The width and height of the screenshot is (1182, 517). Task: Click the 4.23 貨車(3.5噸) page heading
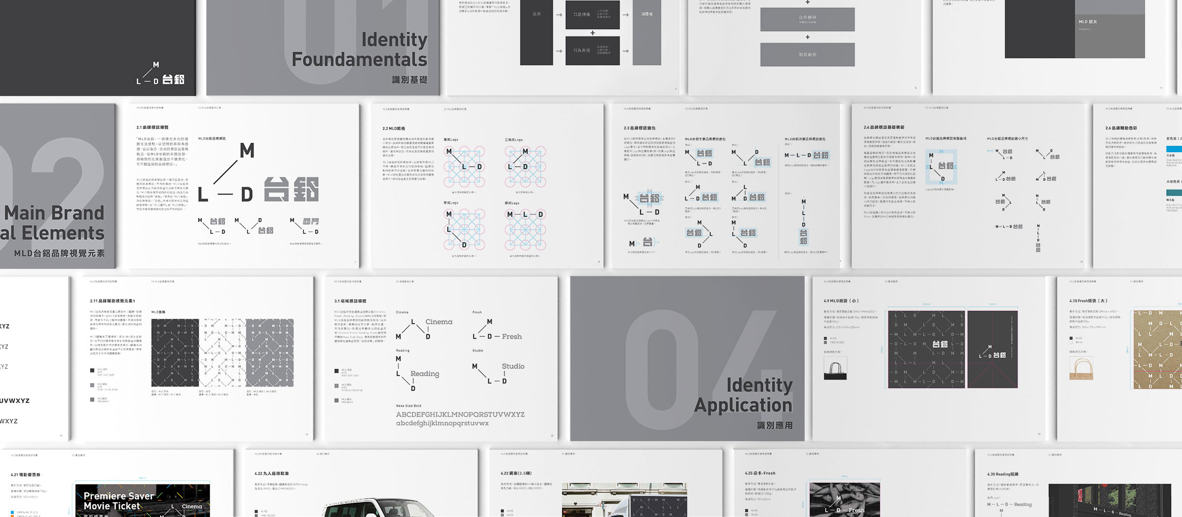point(516,473)
